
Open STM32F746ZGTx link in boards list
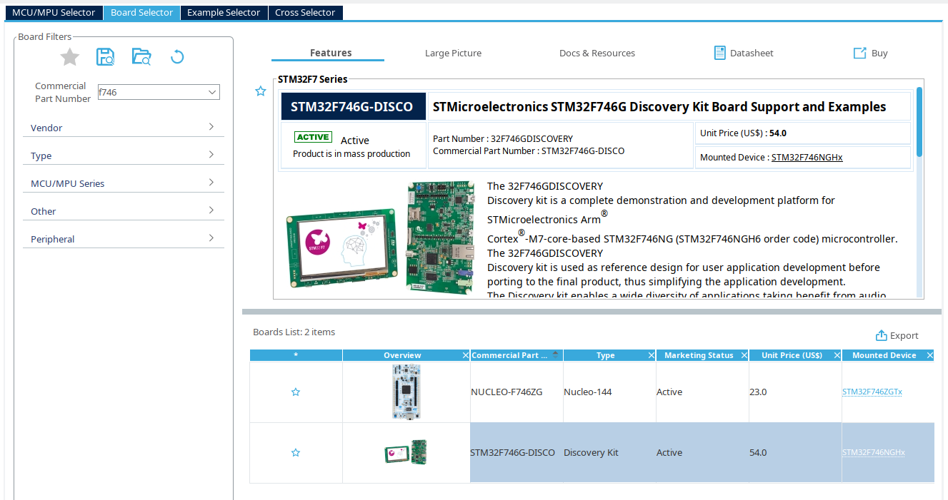pos(872,392)
